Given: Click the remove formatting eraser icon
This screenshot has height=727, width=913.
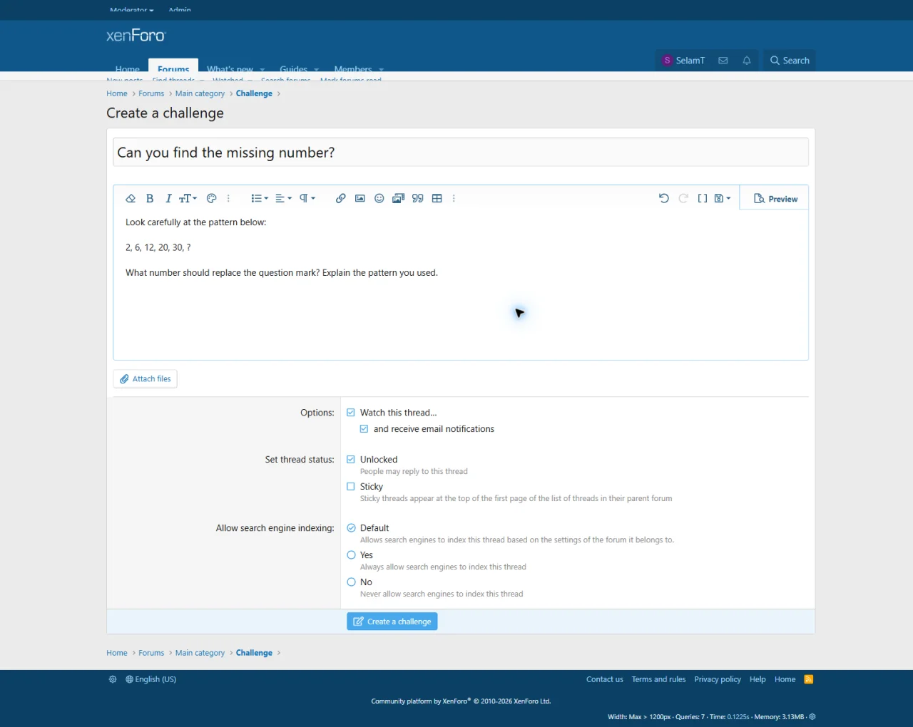Looking at the screenshot, I should pyautogui.click(x=131, y=199).
